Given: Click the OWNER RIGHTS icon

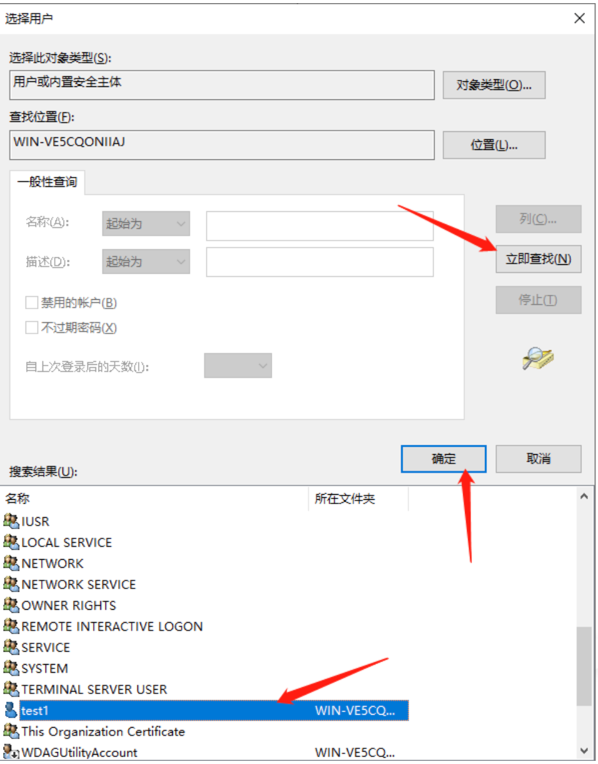Looking at the screenshot, I should (x=11, y=605).
